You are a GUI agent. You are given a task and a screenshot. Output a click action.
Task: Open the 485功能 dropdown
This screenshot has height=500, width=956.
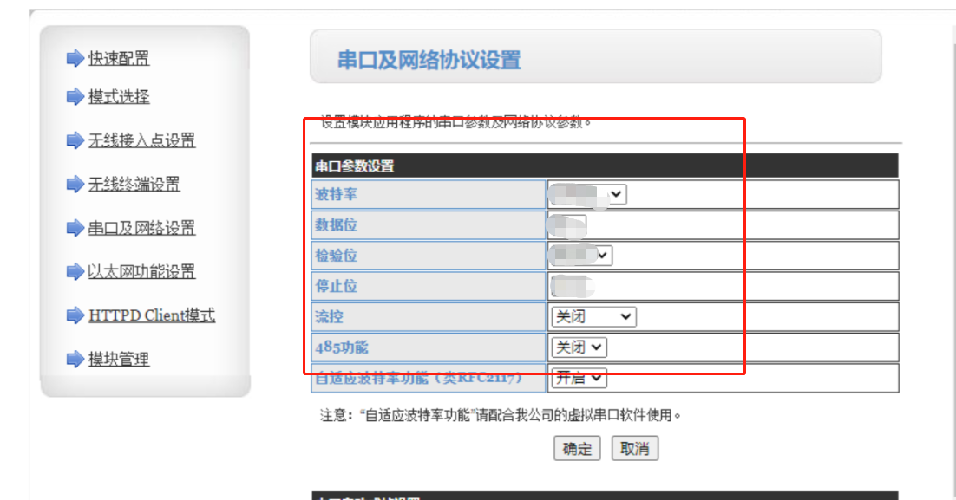click(579, 347)
